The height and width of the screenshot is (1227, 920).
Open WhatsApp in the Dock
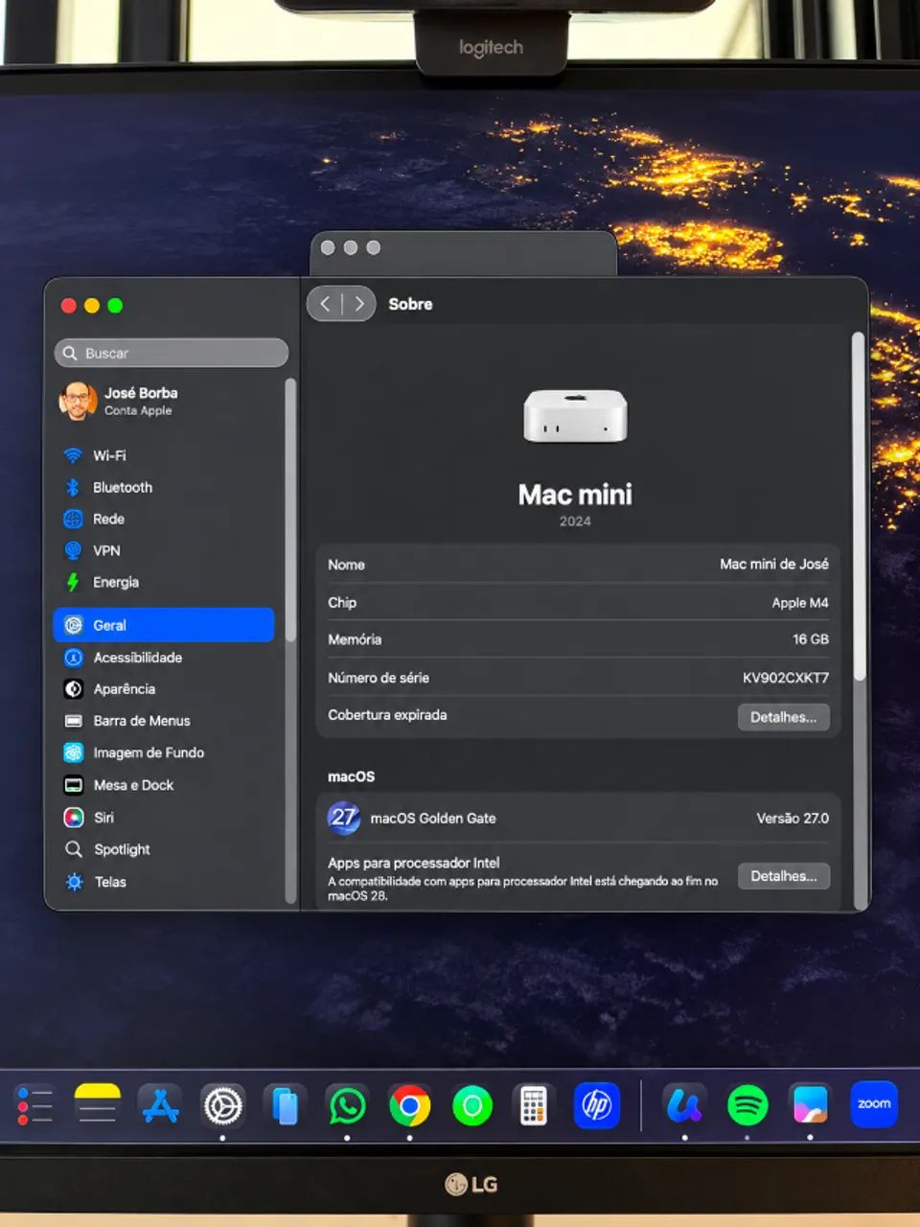(x=347, y=1106)
